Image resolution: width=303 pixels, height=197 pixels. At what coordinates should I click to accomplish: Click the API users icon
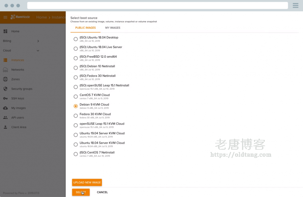point(5,117)
